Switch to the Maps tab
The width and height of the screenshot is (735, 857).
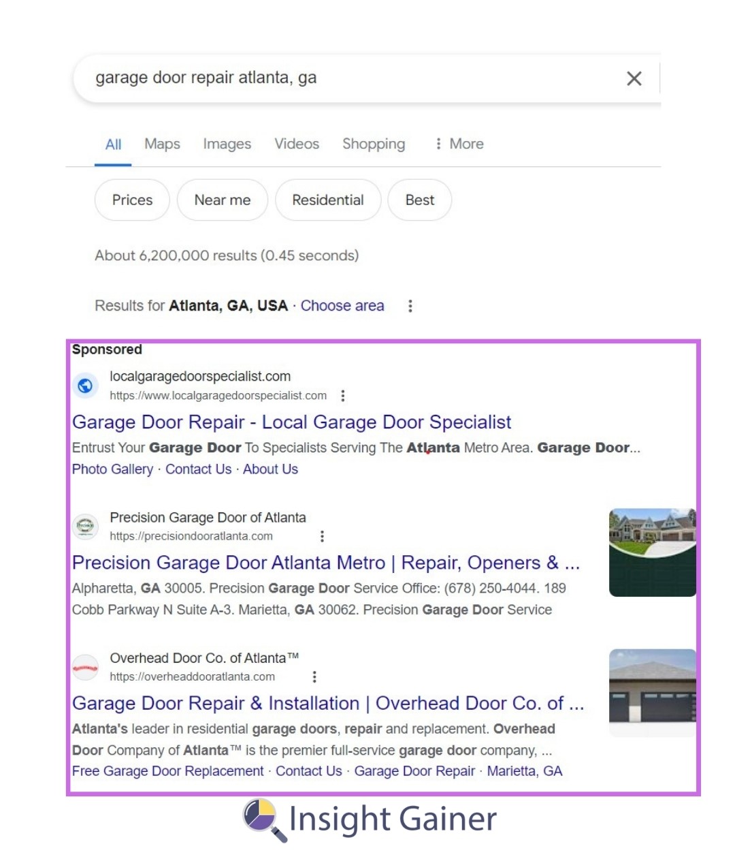[162, 144]
